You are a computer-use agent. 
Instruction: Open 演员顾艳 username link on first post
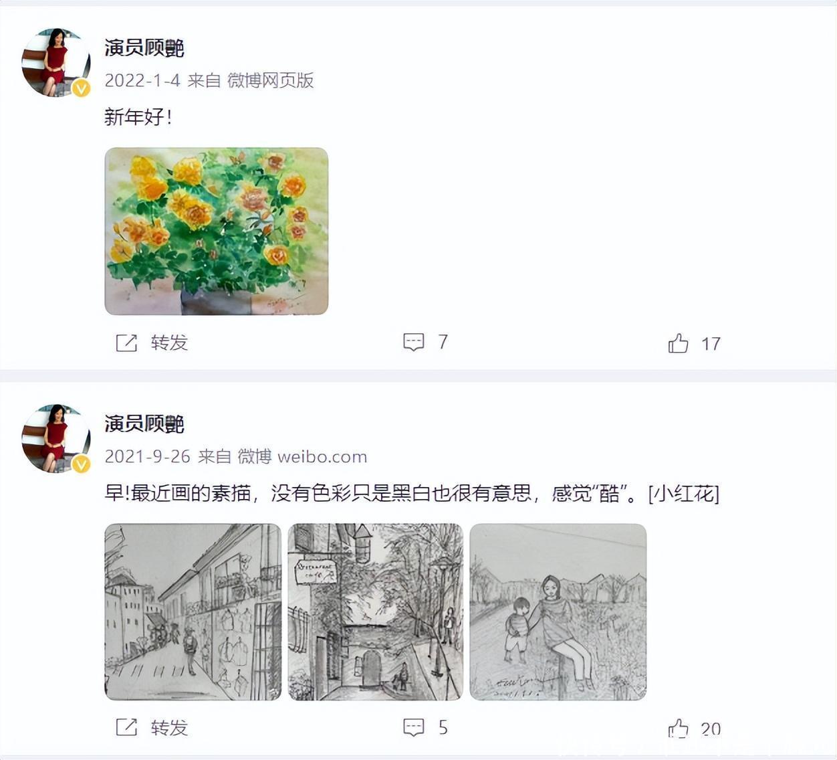point(144,48)
